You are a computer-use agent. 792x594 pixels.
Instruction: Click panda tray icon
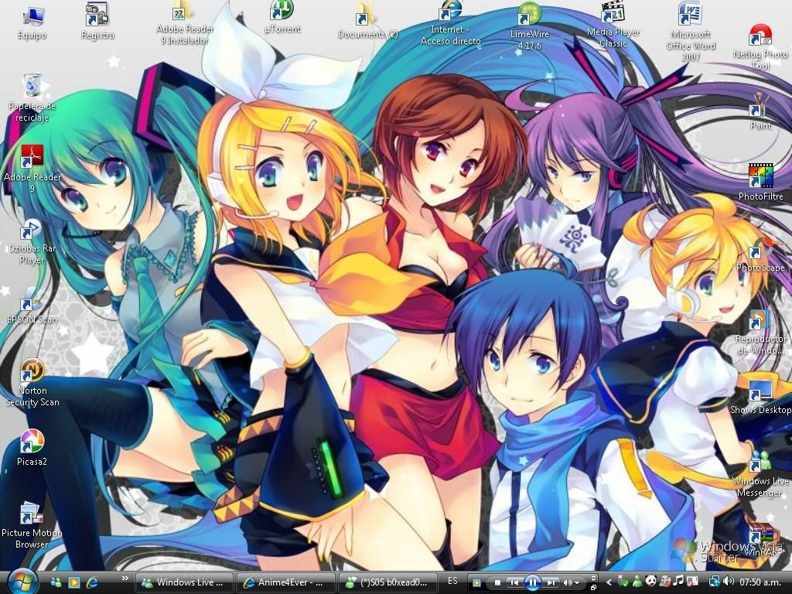pyautogui.click(x=651, y=582)
